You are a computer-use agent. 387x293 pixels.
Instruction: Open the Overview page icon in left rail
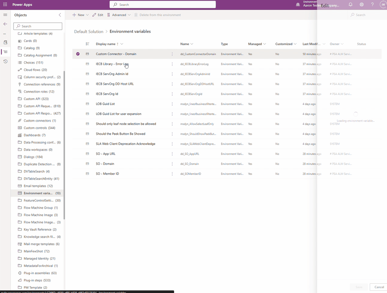point(5,42)
